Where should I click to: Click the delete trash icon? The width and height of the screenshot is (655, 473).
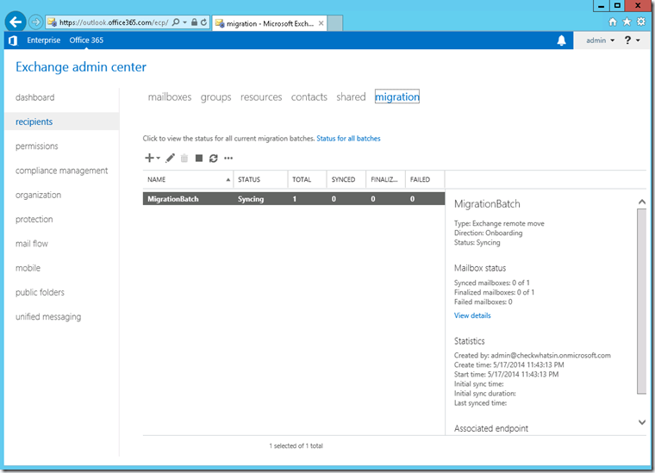click(x=184, y=158)
